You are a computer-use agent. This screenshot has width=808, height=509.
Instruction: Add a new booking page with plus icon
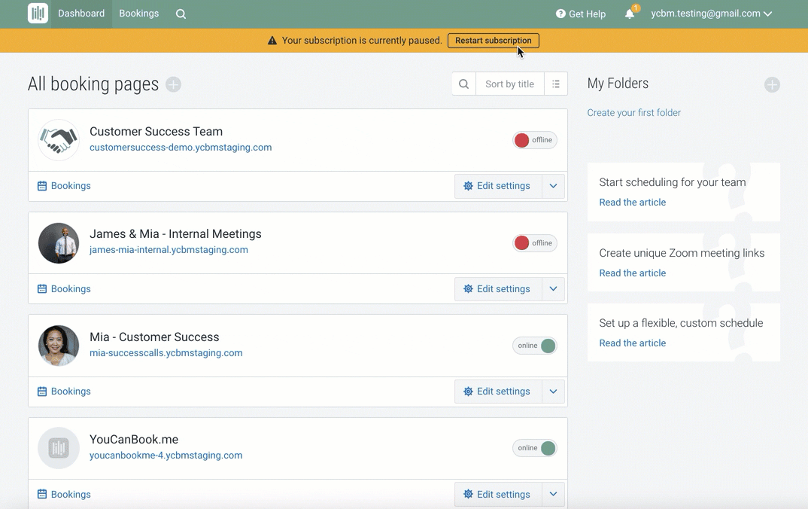pos(173,84)
